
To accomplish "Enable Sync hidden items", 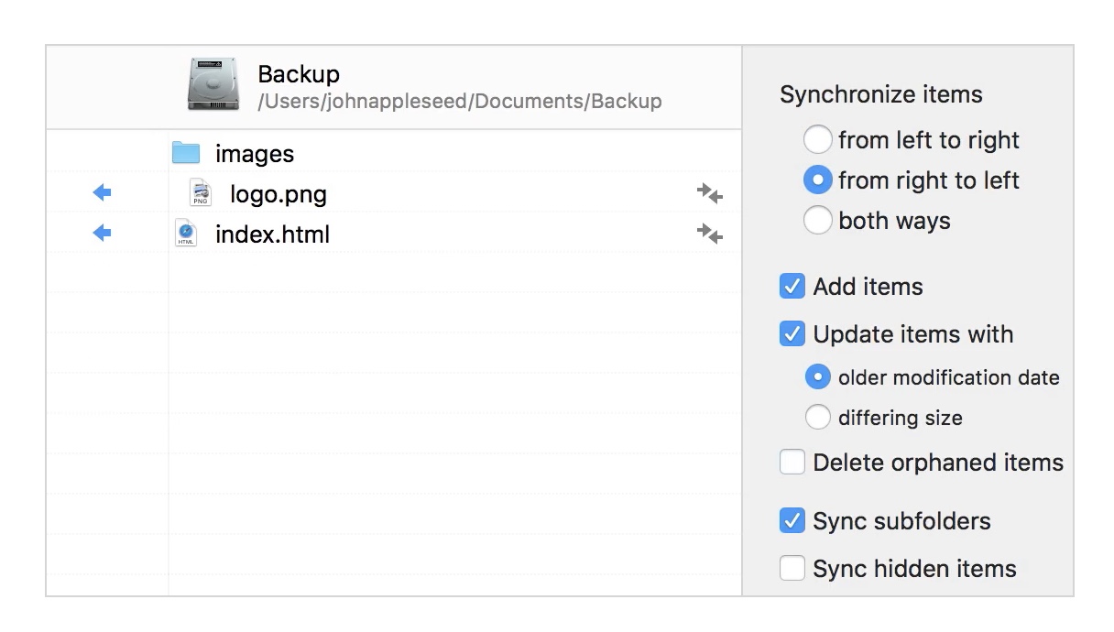I will click(792, 569).
